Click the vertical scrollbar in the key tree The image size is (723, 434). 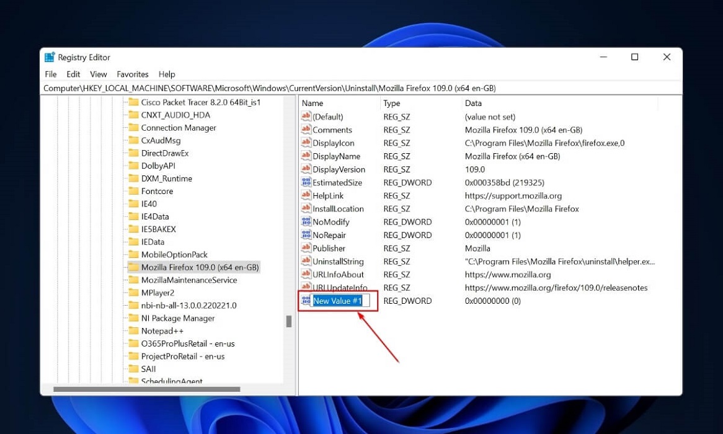click(289, 321)
